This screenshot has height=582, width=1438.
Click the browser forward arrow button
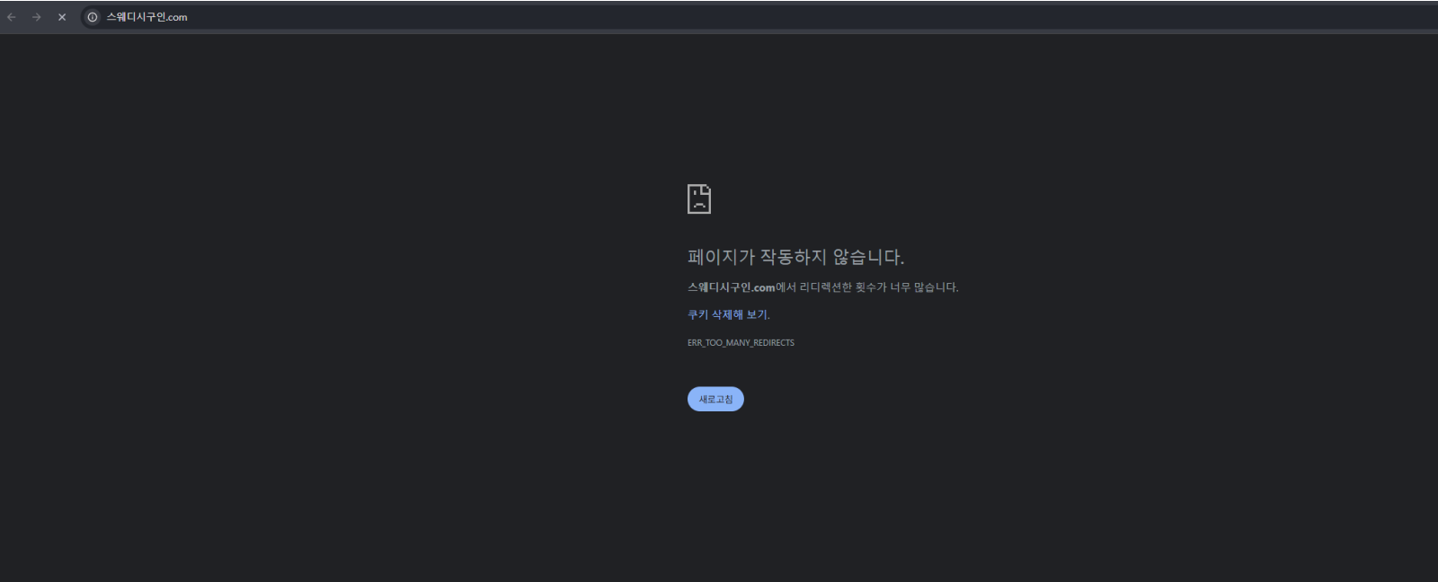click(37, 17)
